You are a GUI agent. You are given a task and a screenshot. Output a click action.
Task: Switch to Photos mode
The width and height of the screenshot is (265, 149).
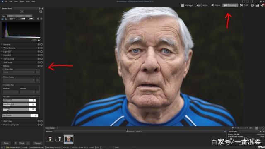tap(202, 5)
